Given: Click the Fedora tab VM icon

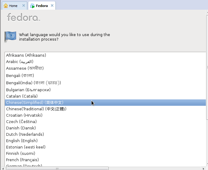Looking at the screenshot, I should click(x=32, y=6).
